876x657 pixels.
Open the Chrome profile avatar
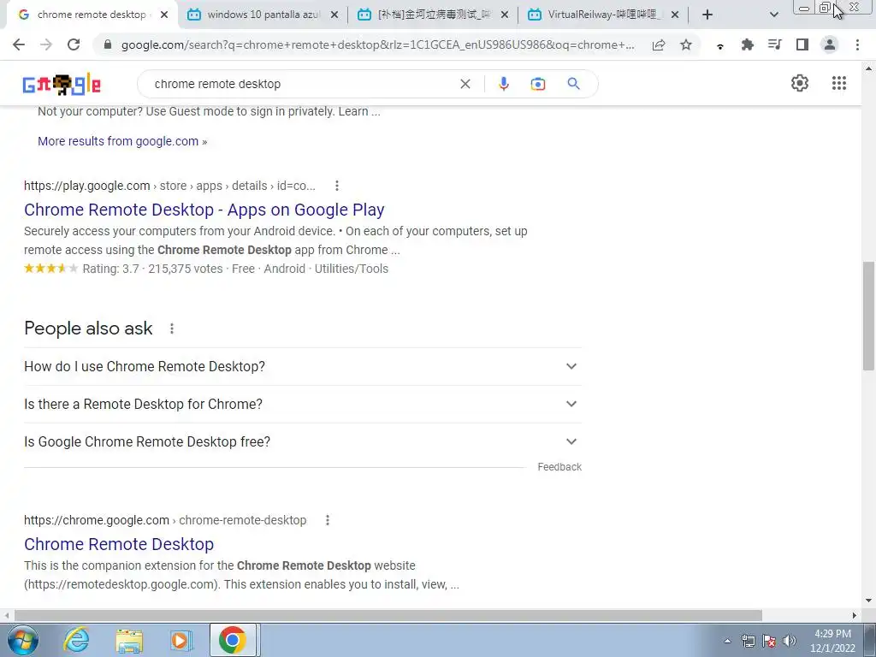[x=830, y=44]
